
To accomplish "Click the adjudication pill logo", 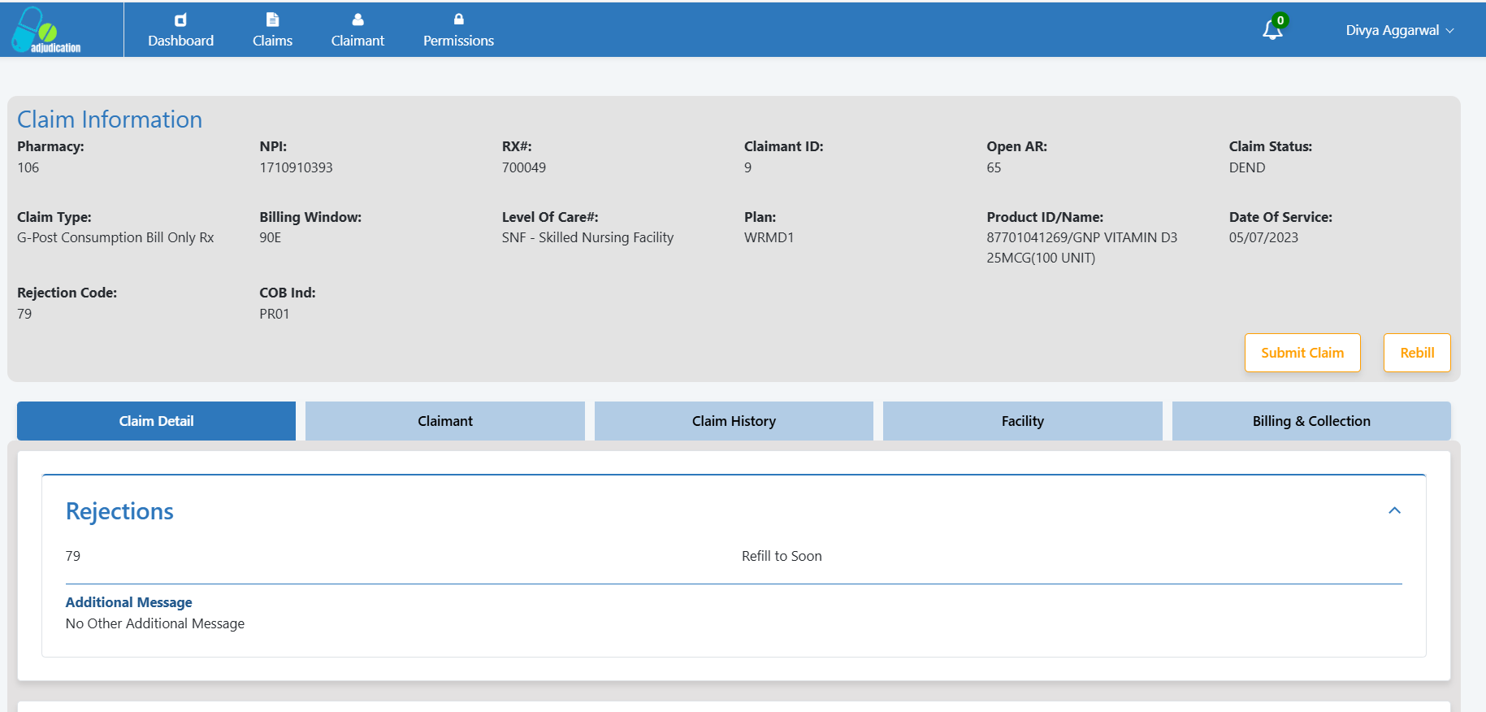I will coord(45,30).
